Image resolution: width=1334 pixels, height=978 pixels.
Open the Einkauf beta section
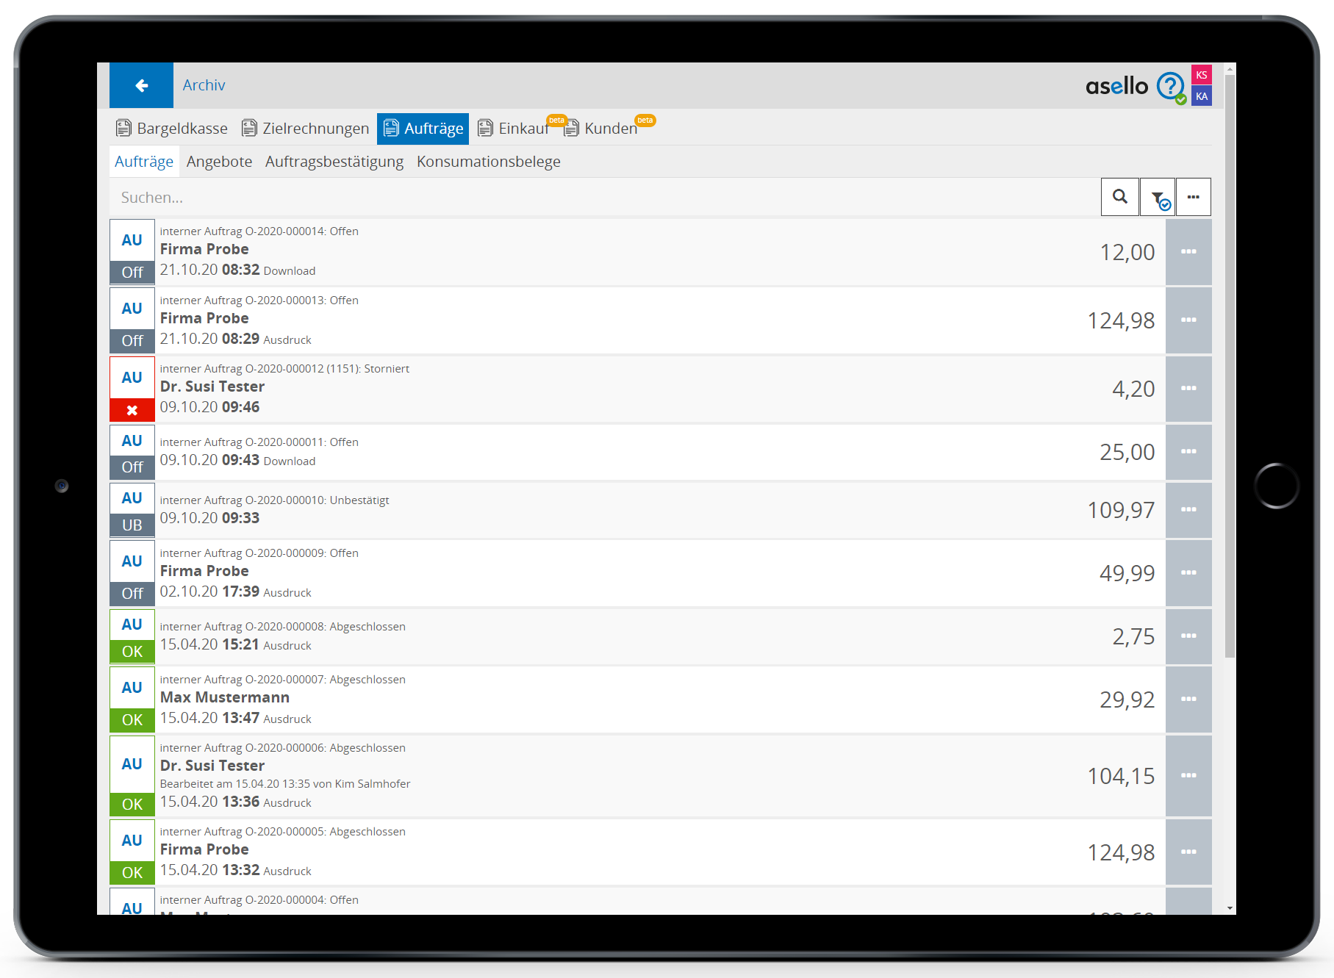tap(514, 129)
